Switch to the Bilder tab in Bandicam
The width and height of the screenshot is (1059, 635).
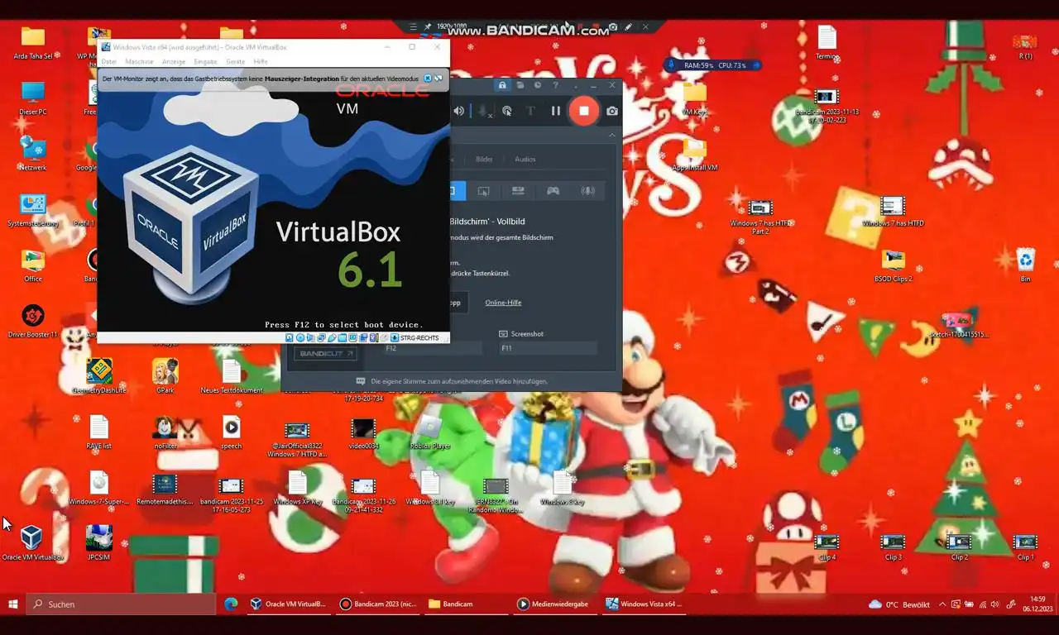point(484,159)
